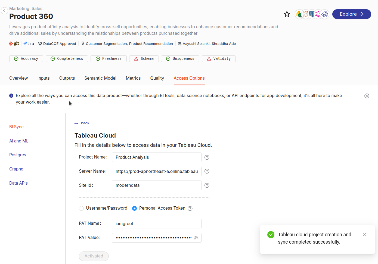Click 'Customer Segmentation, Product Recommendation' text
The width and height of the screenshot is (378, 264).
click(x=129, y=44)
